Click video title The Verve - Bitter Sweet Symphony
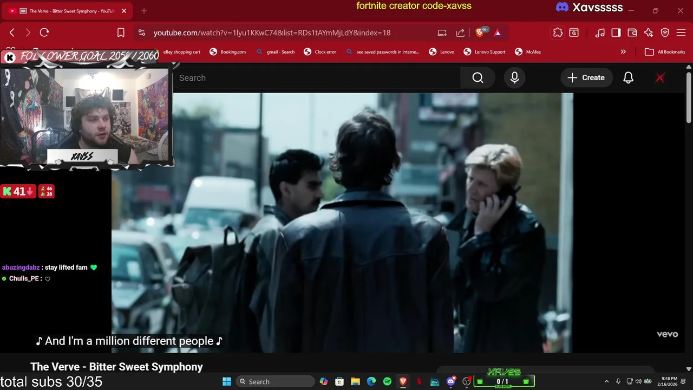This screenshot has width=693, height=390. coord(116,367)
